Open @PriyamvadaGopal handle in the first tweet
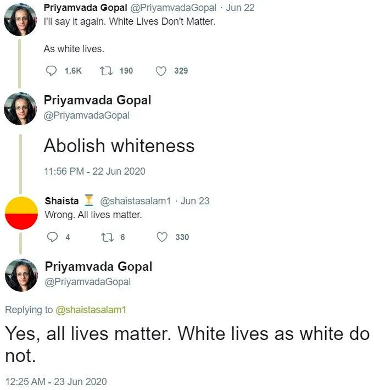Image resolution: width=374 pixels, height=390 pixels. pyautogui.click(x=174, y=8)
